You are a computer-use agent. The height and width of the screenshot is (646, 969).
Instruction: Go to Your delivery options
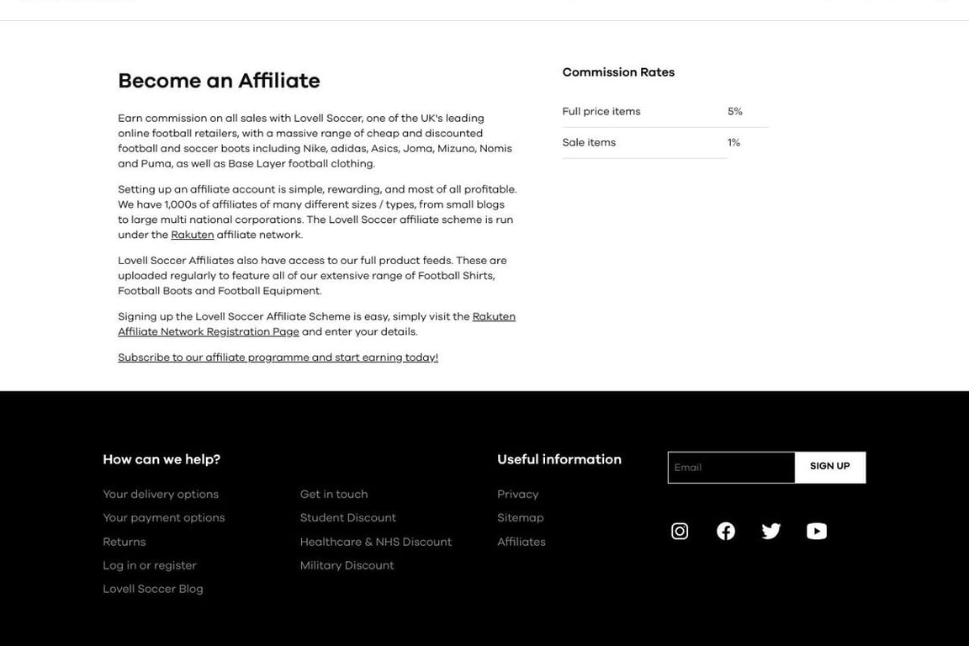coord(161,495)
